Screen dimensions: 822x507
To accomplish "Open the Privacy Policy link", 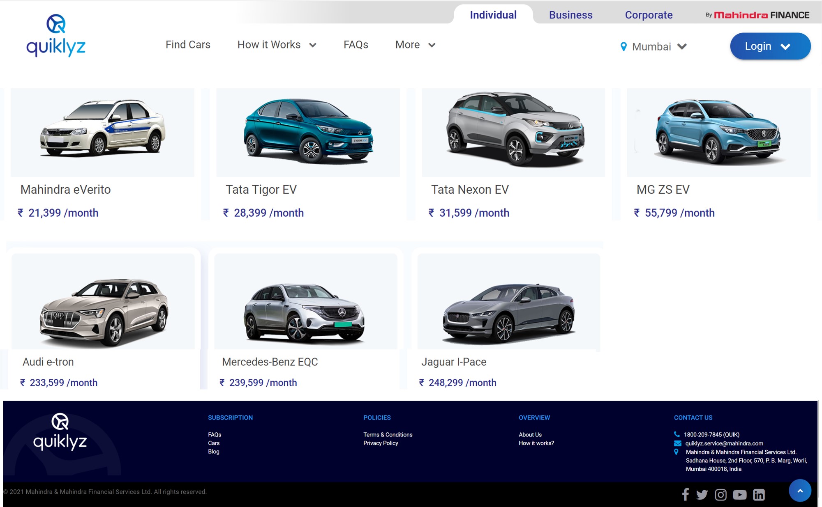I will coord(380,443).
